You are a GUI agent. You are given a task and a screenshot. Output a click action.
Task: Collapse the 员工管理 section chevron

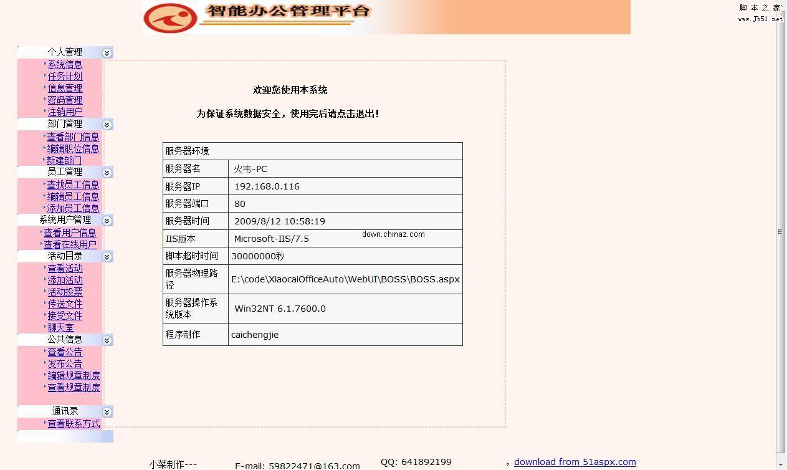point(107,173)
